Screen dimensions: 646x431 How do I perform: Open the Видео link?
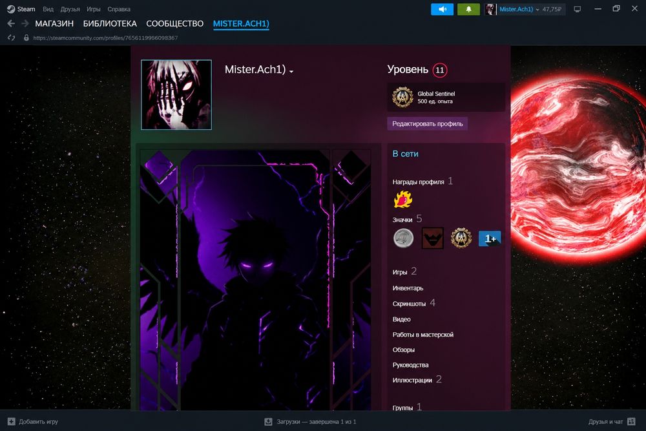(401, 319)
